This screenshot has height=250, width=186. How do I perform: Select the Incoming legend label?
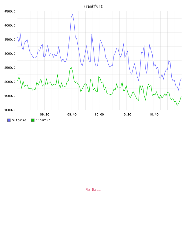(x=43, y=120)
